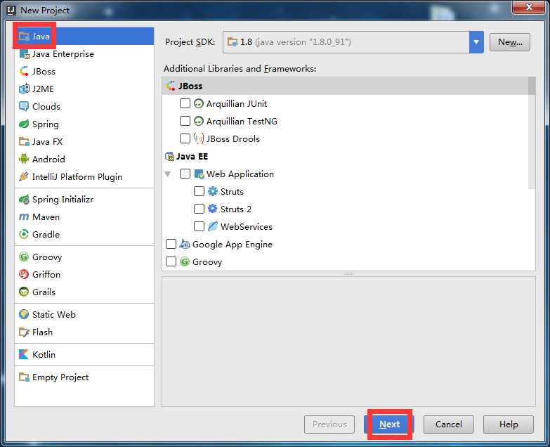Enable the Arquillian TestNG checkbox
Screen dimensions: 550x447
[x=185, y=121]
